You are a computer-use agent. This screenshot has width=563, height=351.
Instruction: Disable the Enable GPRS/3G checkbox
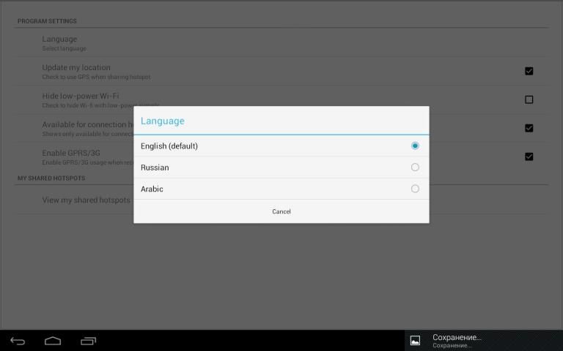pyautogui.click(x=529, y=156)
